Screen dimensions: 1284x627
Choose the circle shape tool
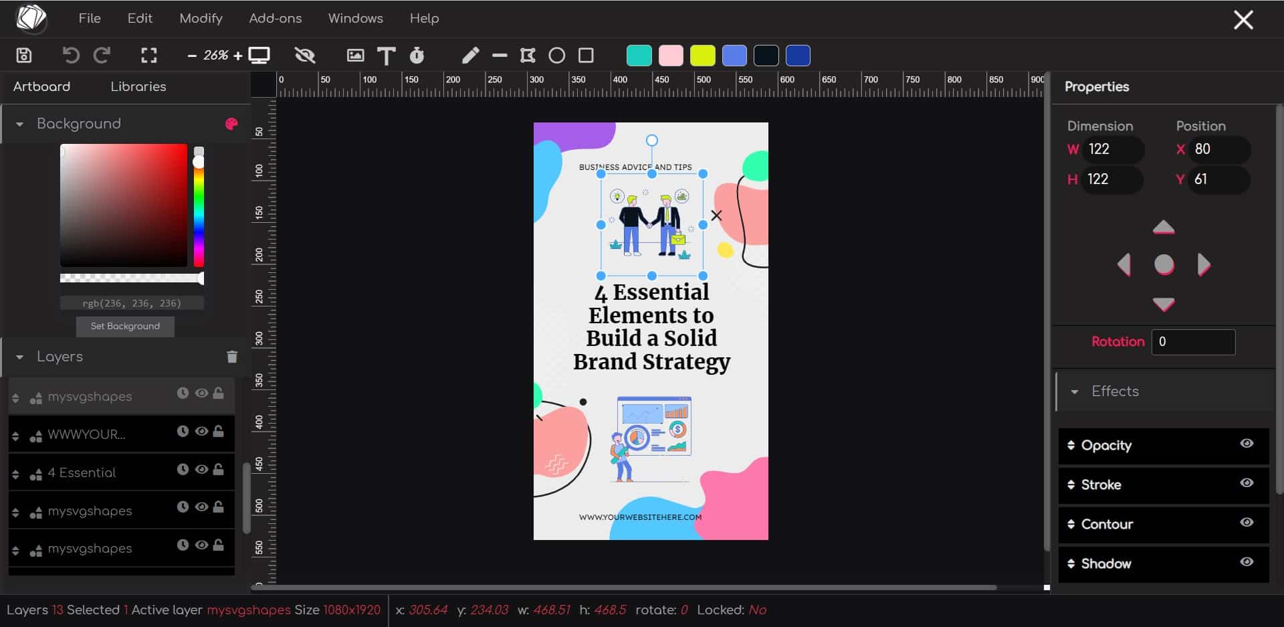click(556, 56)
